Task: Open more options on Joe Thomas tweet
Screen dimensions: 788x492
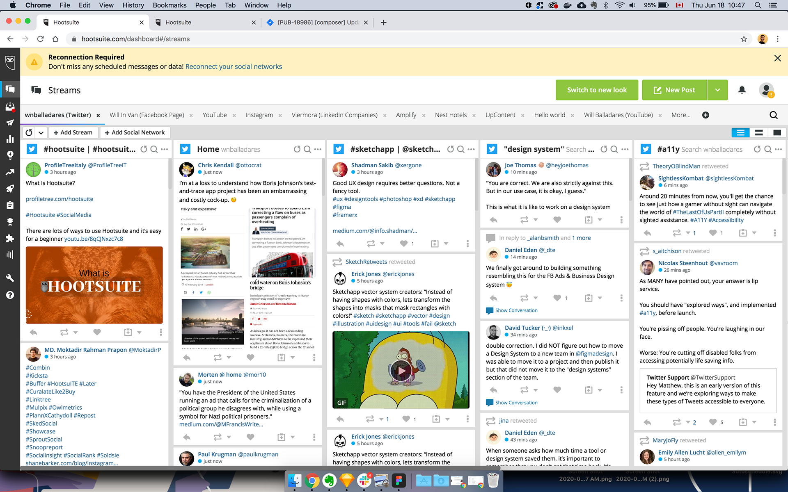Action: (621, 220)
